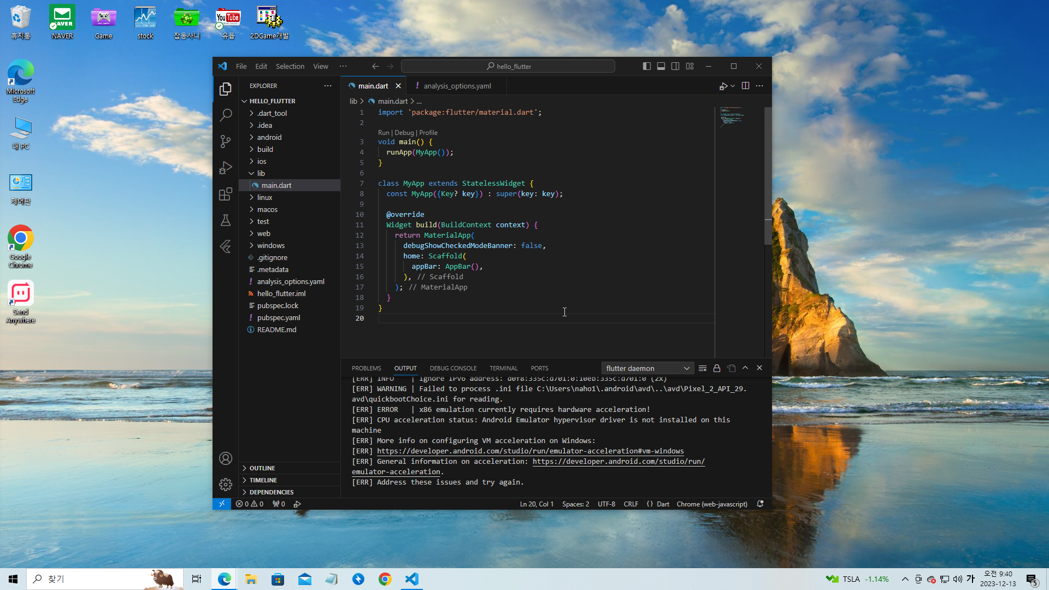Click the Run CodeLens above main()
This screenshot has height=590, width=1049.
tap(384, 133)
